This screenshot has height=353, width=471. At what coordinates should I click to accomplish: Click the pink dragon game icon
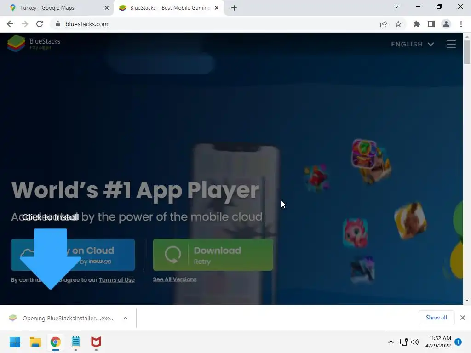point(356,232)
